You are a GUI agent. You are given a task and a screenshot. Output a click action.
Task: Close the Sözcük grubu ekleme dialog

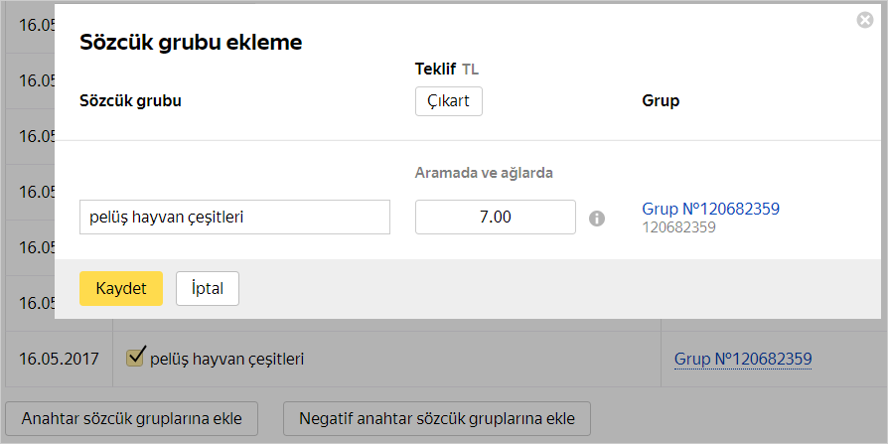point(864,19)
